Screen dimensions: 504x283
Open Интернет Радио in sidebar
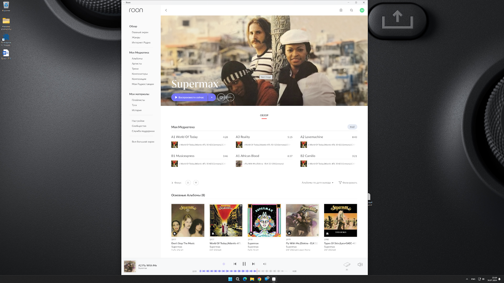[141, 42]
